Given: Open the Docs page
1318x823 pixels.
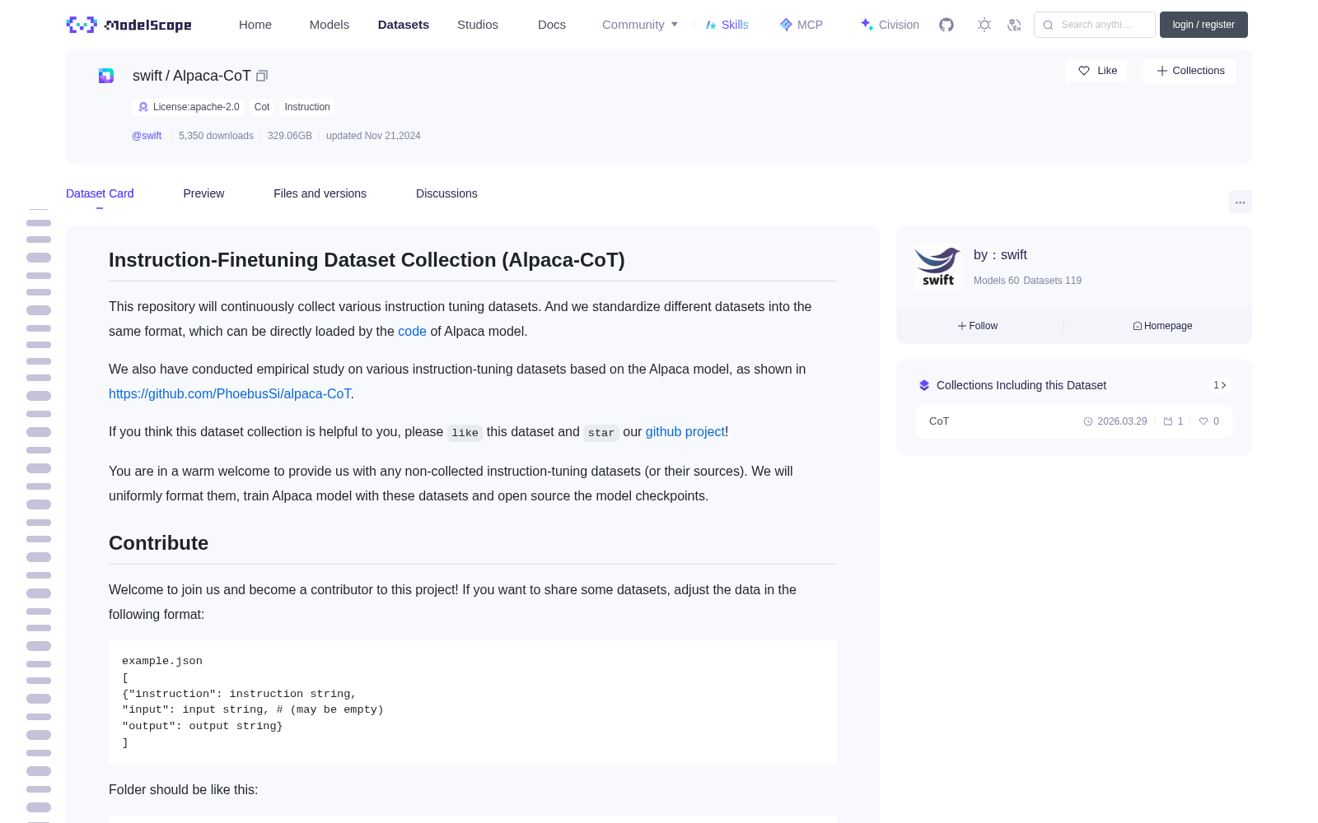Looking at the screenshot, I should tap(552, 25).
